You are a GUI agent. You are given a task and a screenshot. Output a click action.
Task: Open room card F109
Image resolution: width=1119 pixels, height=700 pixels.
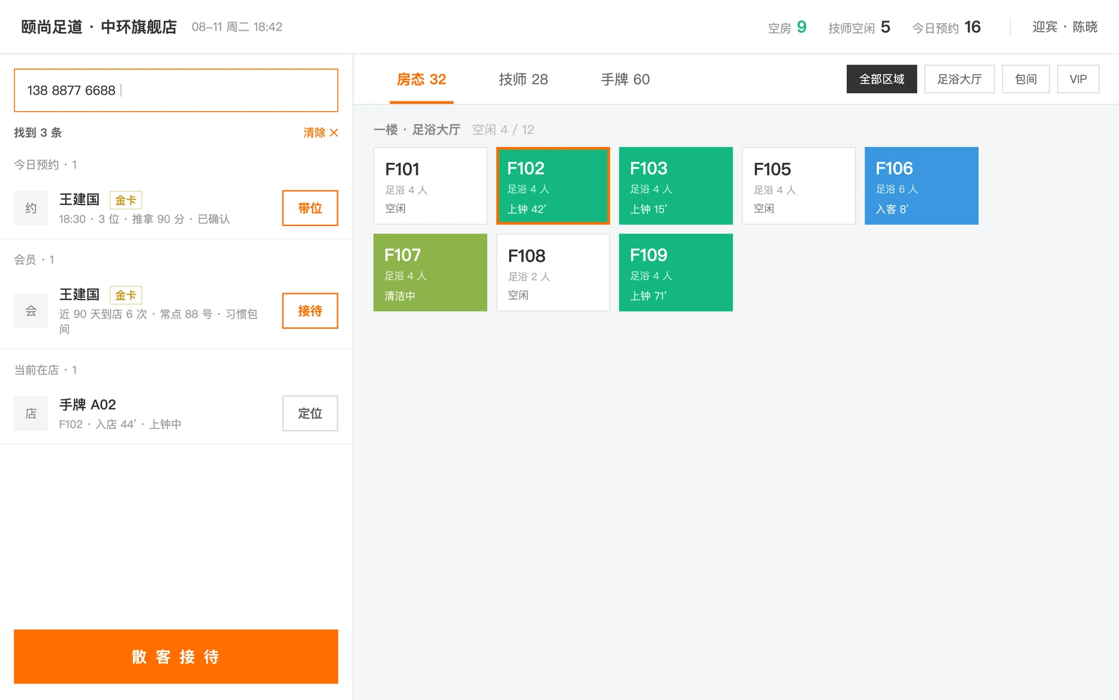tap(676, 273)
